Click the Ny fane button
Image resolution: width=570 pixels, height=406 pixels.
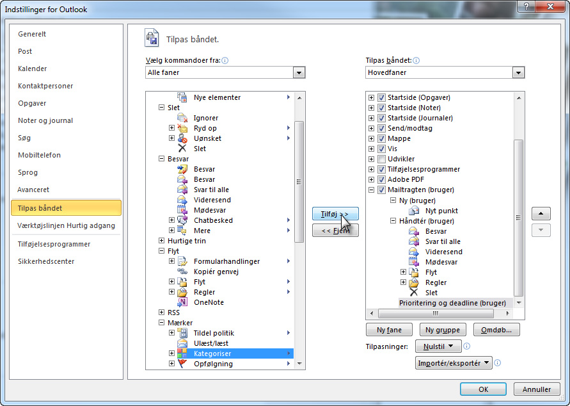(x=389, y=330)
